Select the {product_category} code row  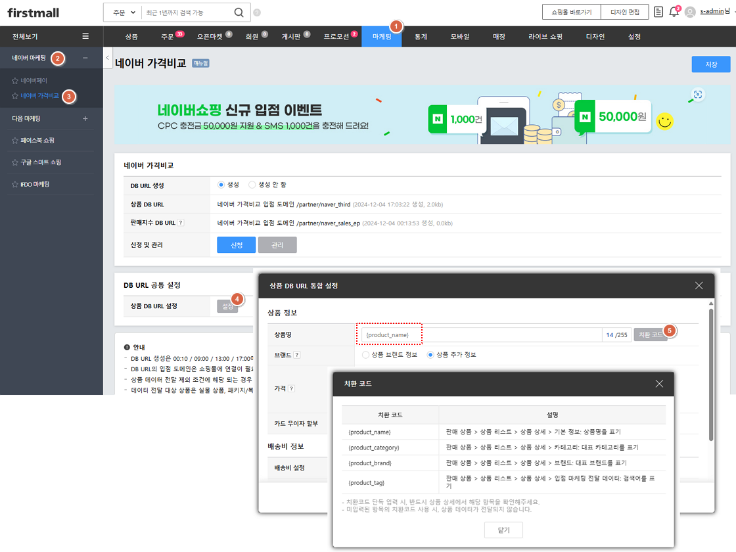[x=503, y=448]
